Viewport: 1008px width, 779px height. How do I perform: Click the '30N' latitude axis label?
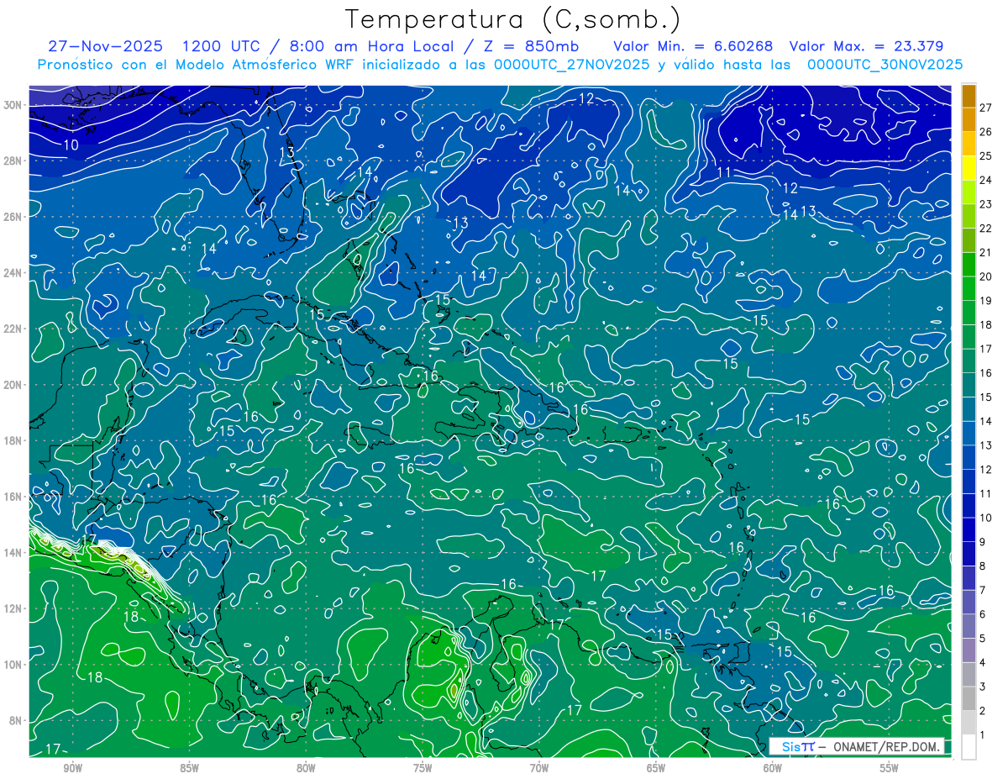13,105
